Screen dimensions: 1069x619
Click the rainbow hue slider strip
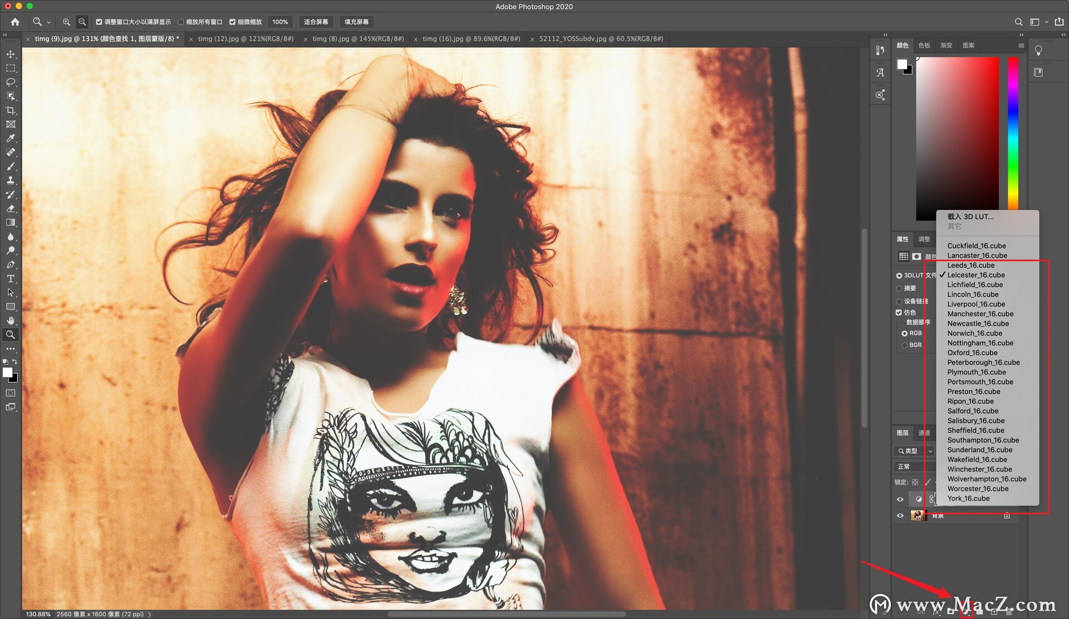pyautogui.click(x=1013, y=134)
